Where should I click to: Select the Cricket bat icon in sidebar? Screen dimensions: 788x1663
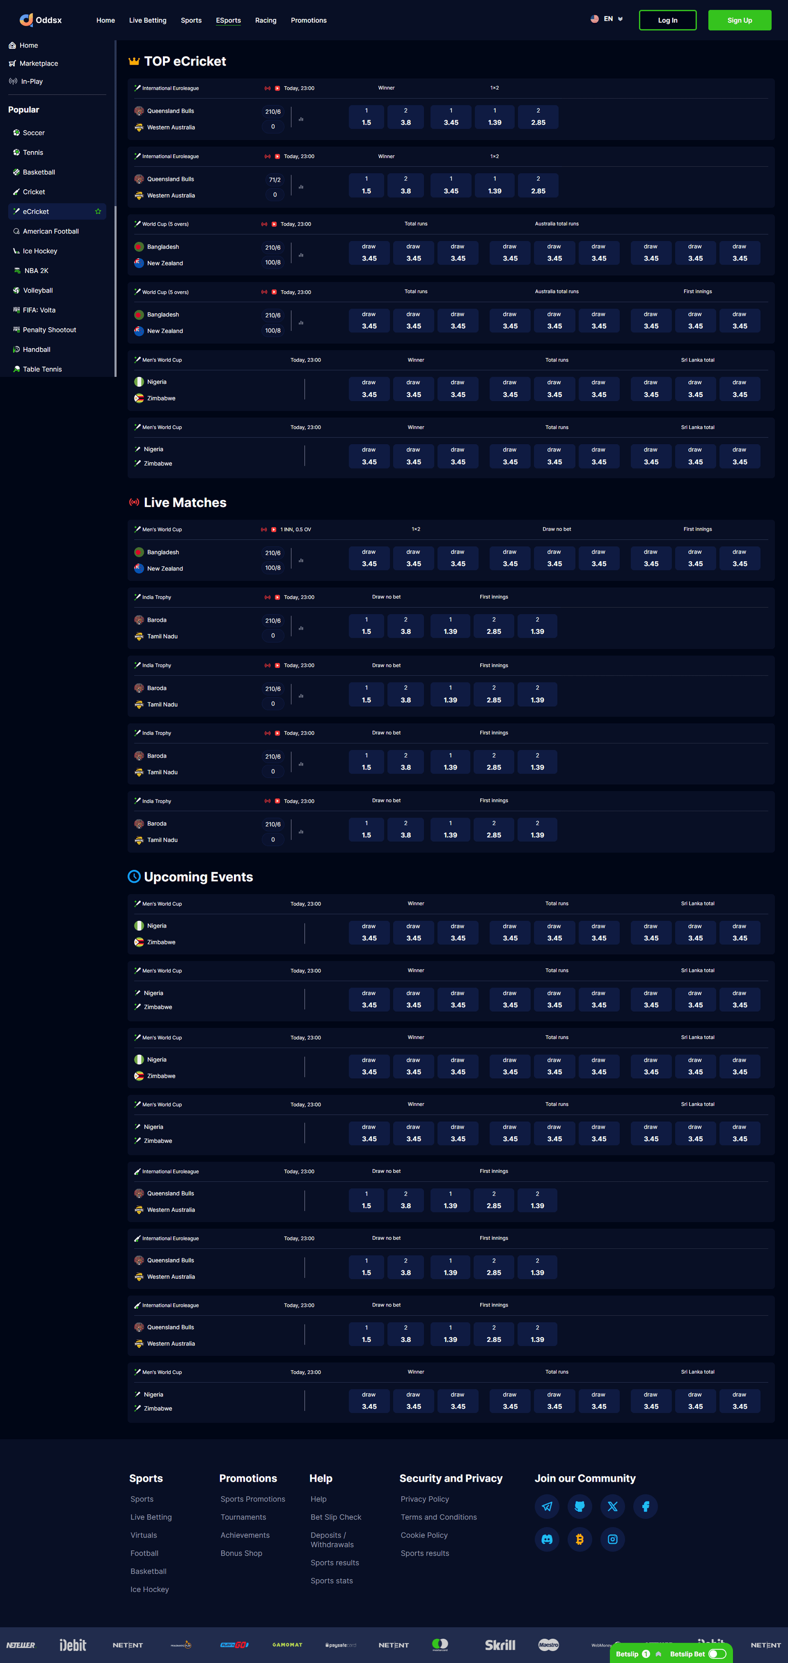(x=16, y=192)
